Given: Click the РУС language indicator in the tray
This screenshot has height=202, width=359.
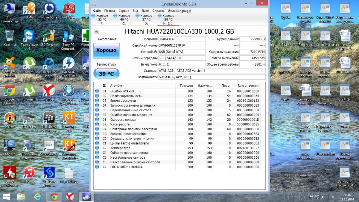Looking at the screenshot, I should [332, 197].
